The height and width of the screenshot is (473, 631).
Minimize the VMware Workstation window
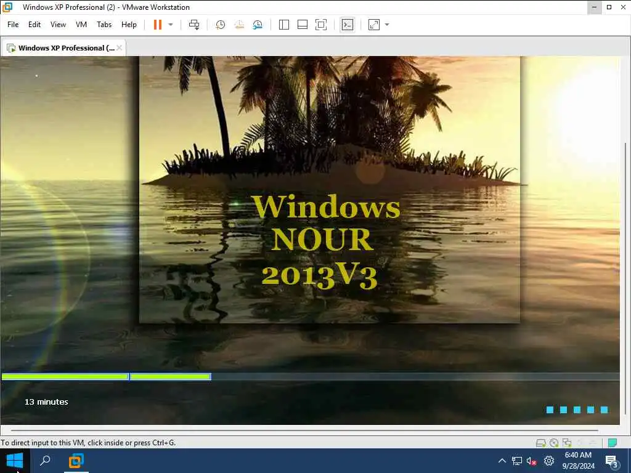tap(595, 7)
